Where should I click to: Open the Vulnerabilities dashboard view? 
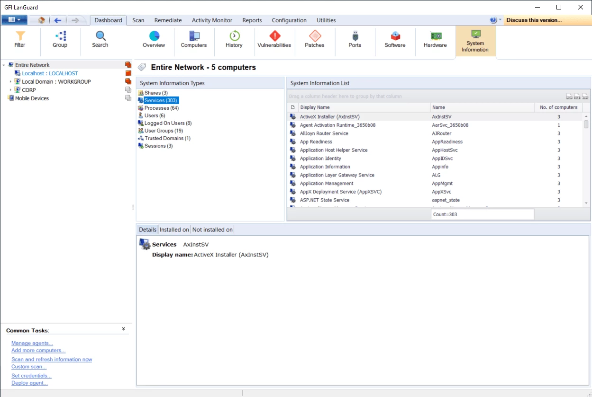274,39
